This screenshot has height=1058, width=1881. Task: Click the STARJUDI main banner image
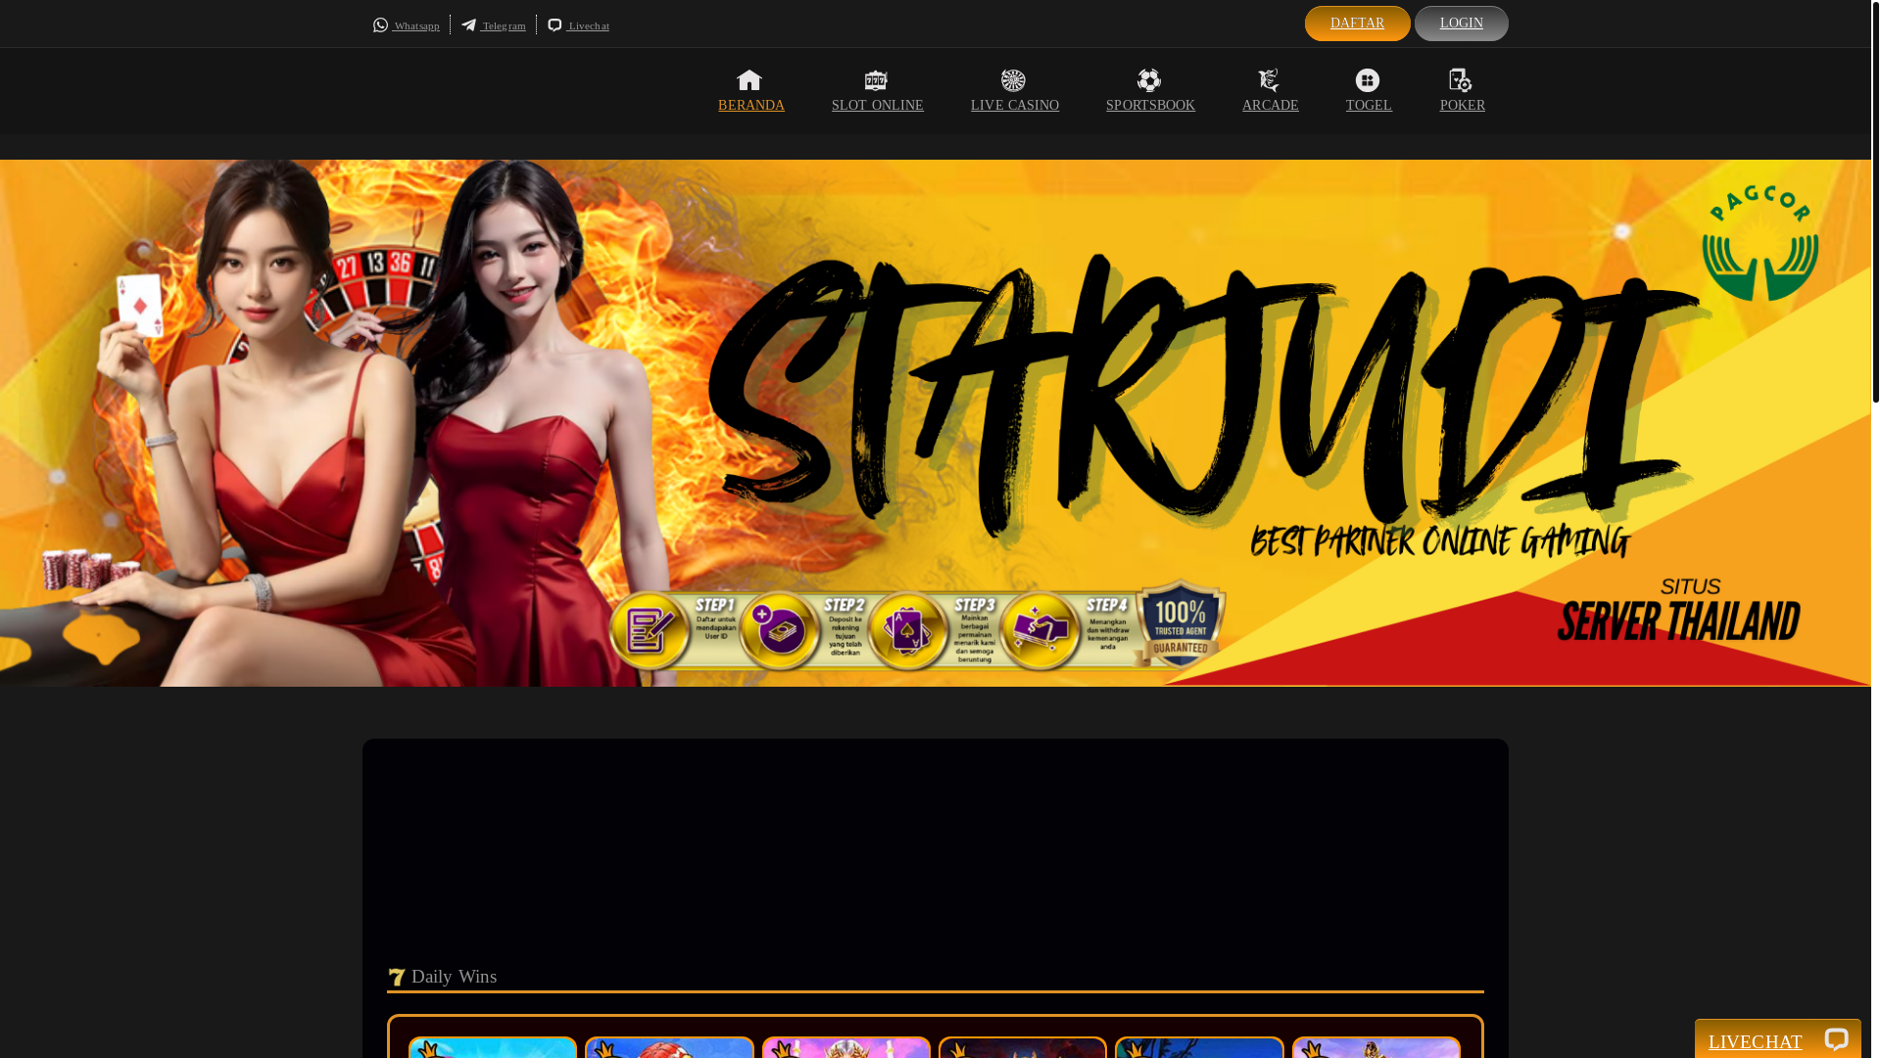936,422
